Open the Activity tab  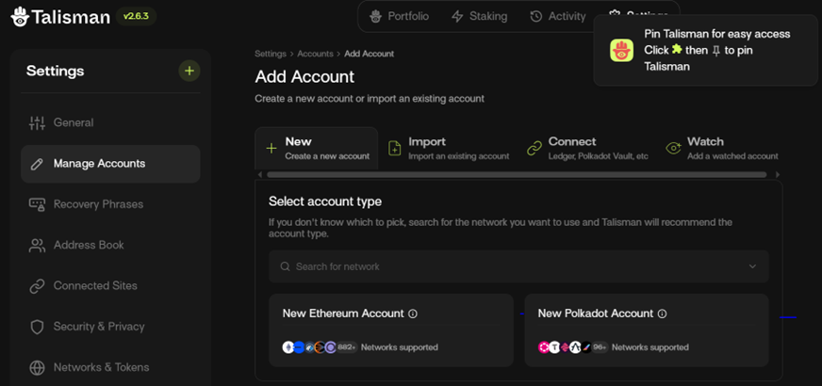coord(558,16)
